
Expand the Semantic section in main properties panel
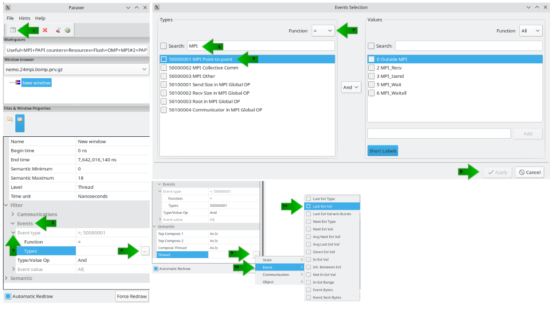[6, 278]
